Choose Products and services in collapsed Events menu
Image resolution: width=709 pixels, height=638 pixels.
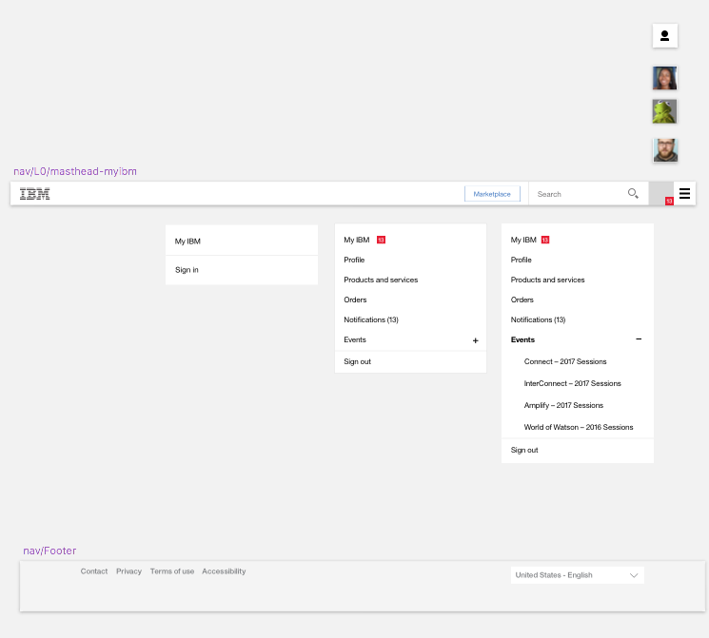(381, 280)
